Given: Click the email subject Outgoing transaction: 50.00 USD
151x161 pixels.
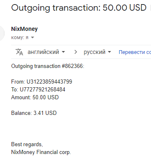Looking at the screenshot, I should (79, 8).
